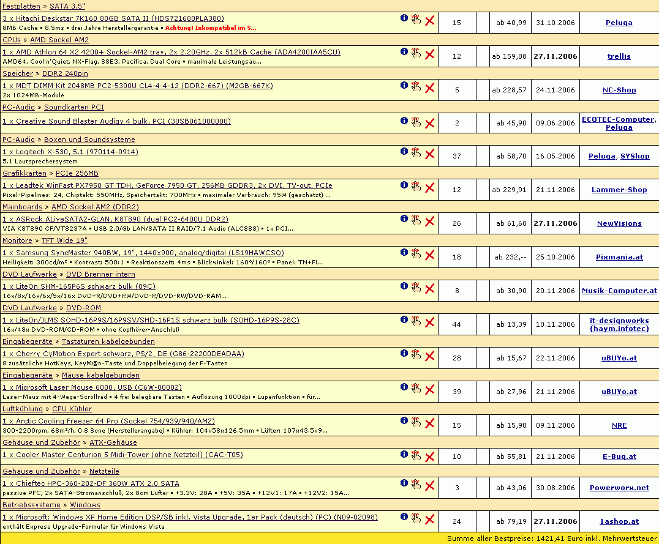
Task: Show info for Chieftec HPC-360-202-DF power supply
Action: pos(404,483)
